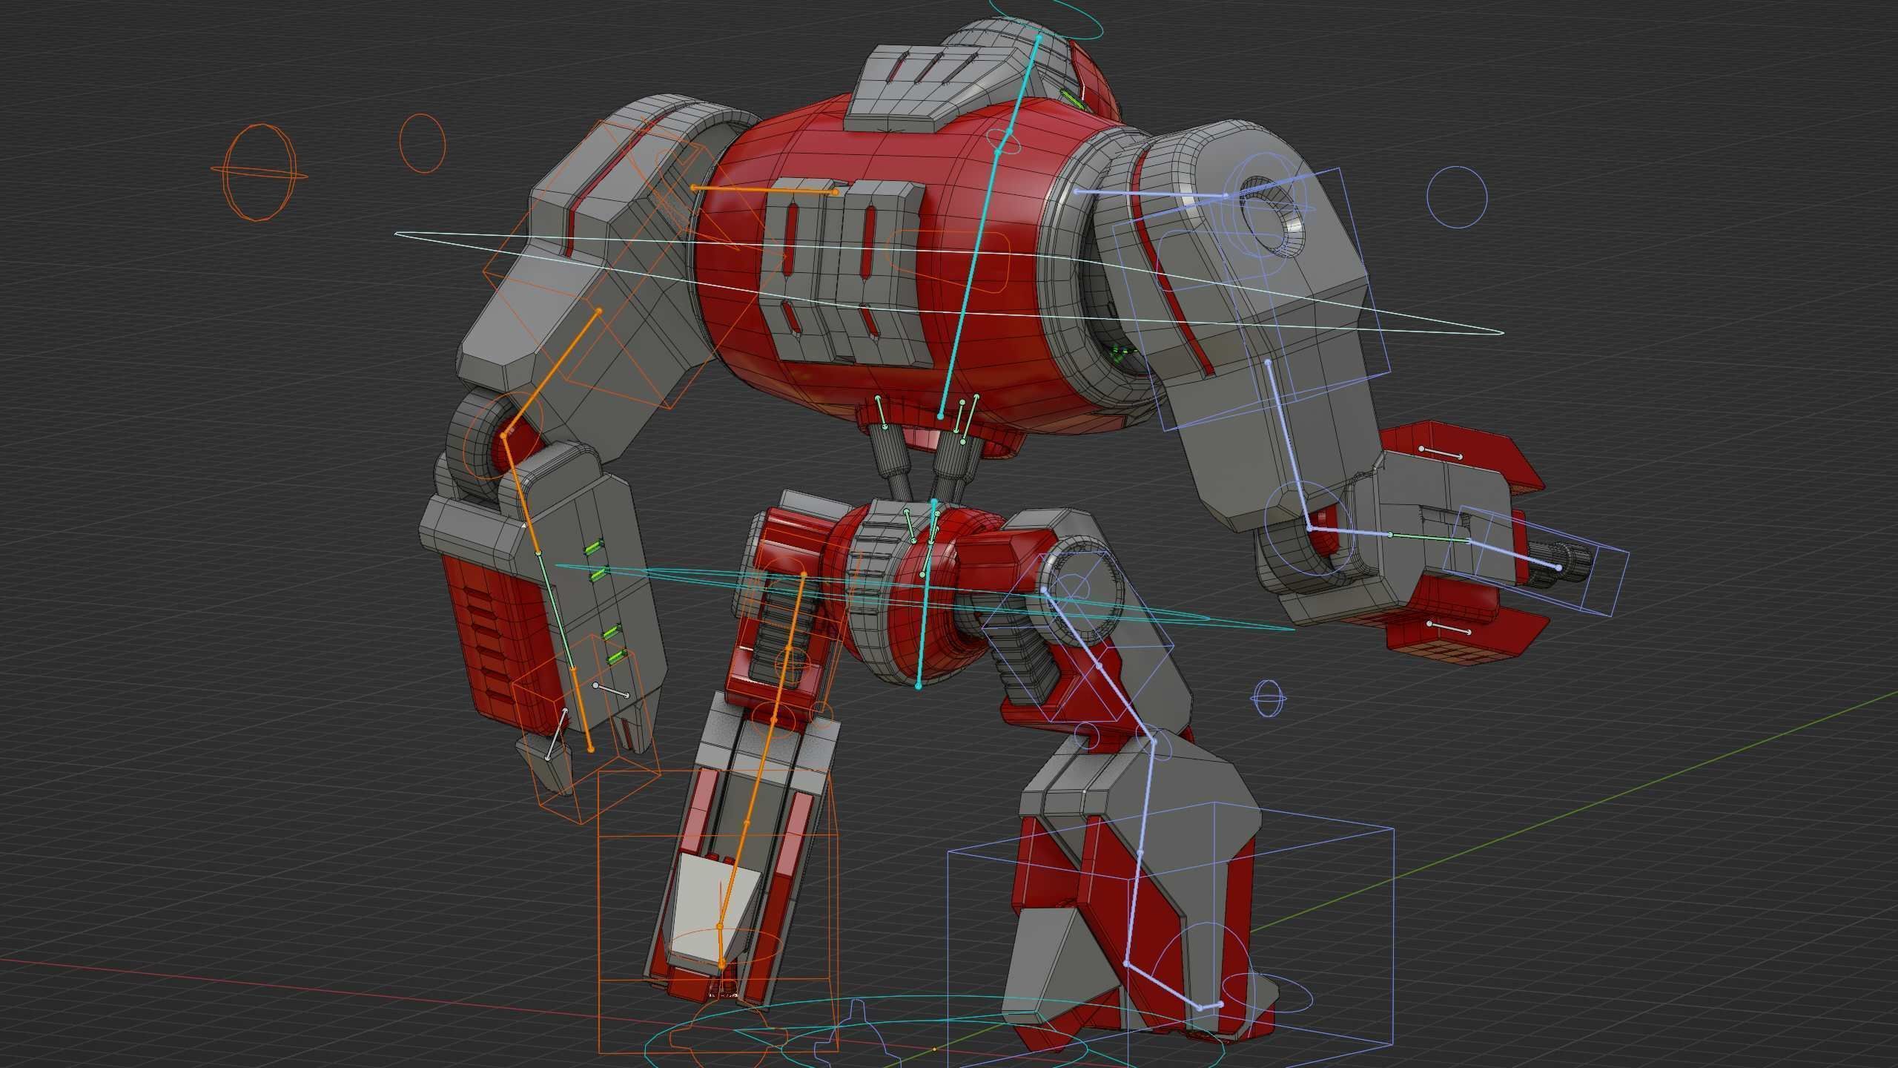Select the cyan pelvis bone in the hips
Image resolution: width=1898 pixels, height=1068 pixels.
click(926, 593)
